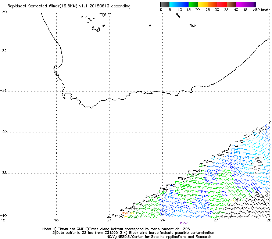This screenshot has width=272, height=239.
Task: Click the green 15-20 knots legend segment
Action: [193, 4]
